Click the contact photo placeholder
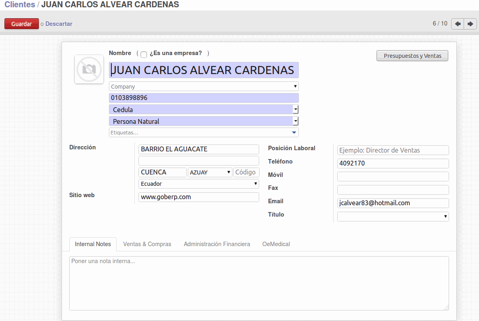The width and height of the screenshot is (479, 321). [89, 70]
